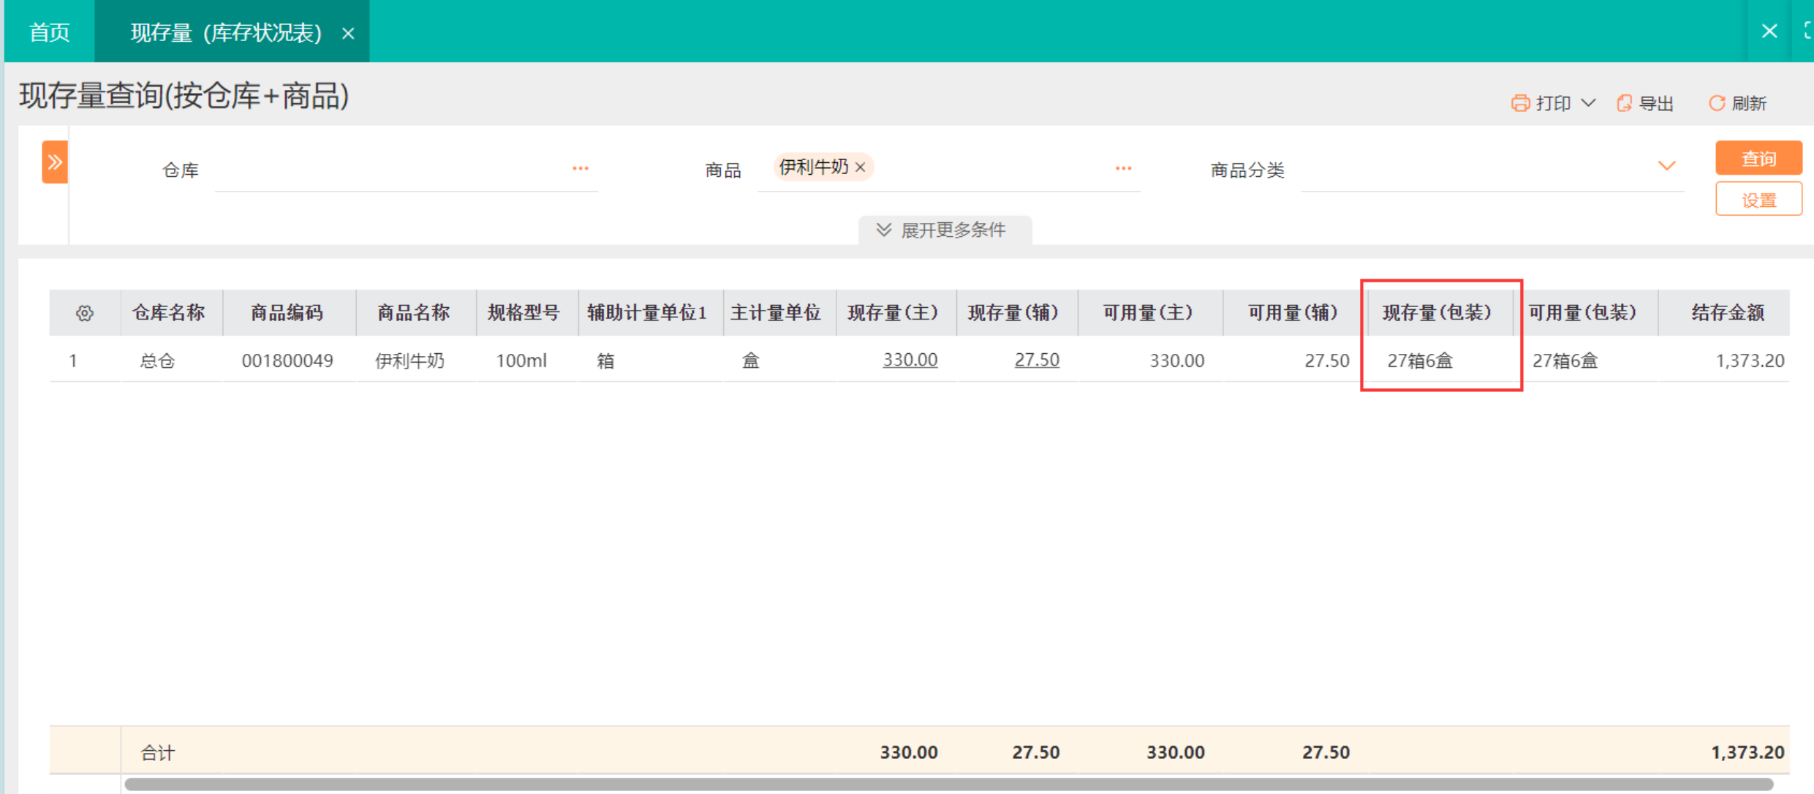1814x794 pixels.
Task: Click the 设置 settings button
Action: coord(1758,200)
